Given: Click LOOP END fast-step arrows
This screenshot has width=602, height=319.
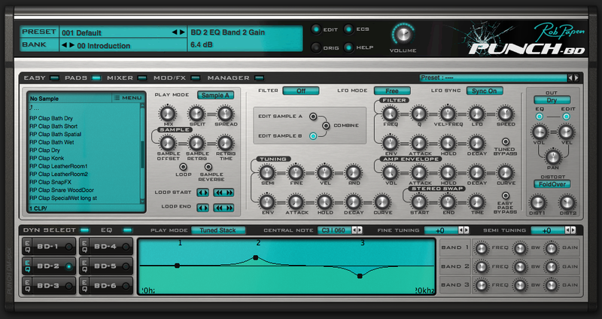Looking at the screenshot, I should (223, 208).
